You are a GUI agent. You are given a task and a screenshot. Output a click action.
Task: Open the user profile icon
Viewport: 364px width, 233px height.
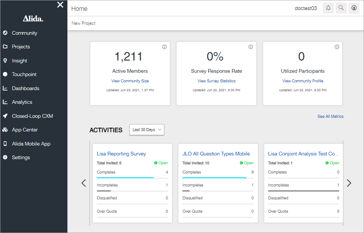[x=354, y=8]
